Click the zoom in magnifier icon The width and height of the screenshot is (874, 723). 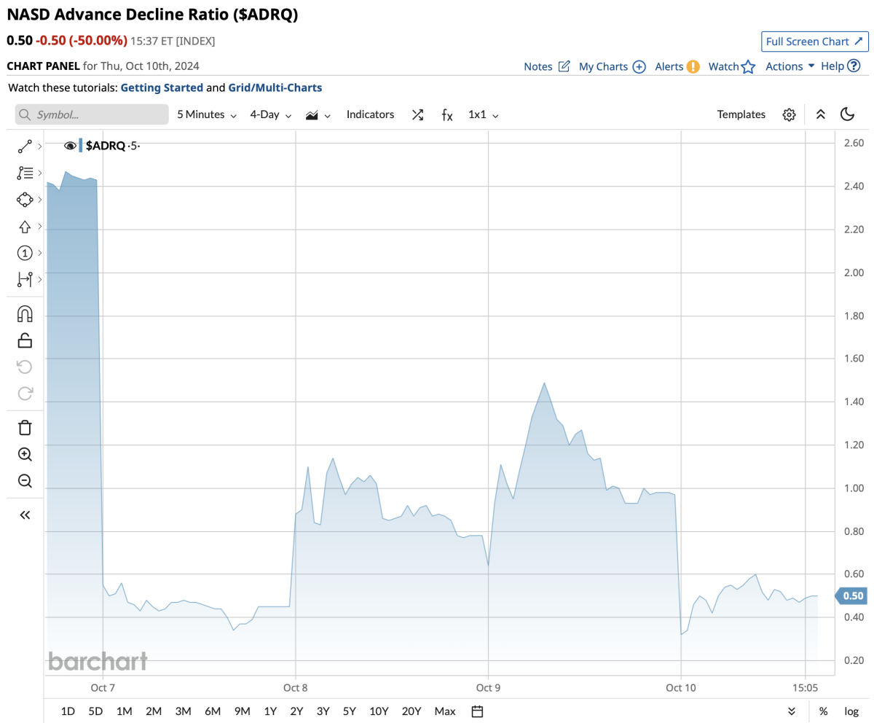pos(25,454)
